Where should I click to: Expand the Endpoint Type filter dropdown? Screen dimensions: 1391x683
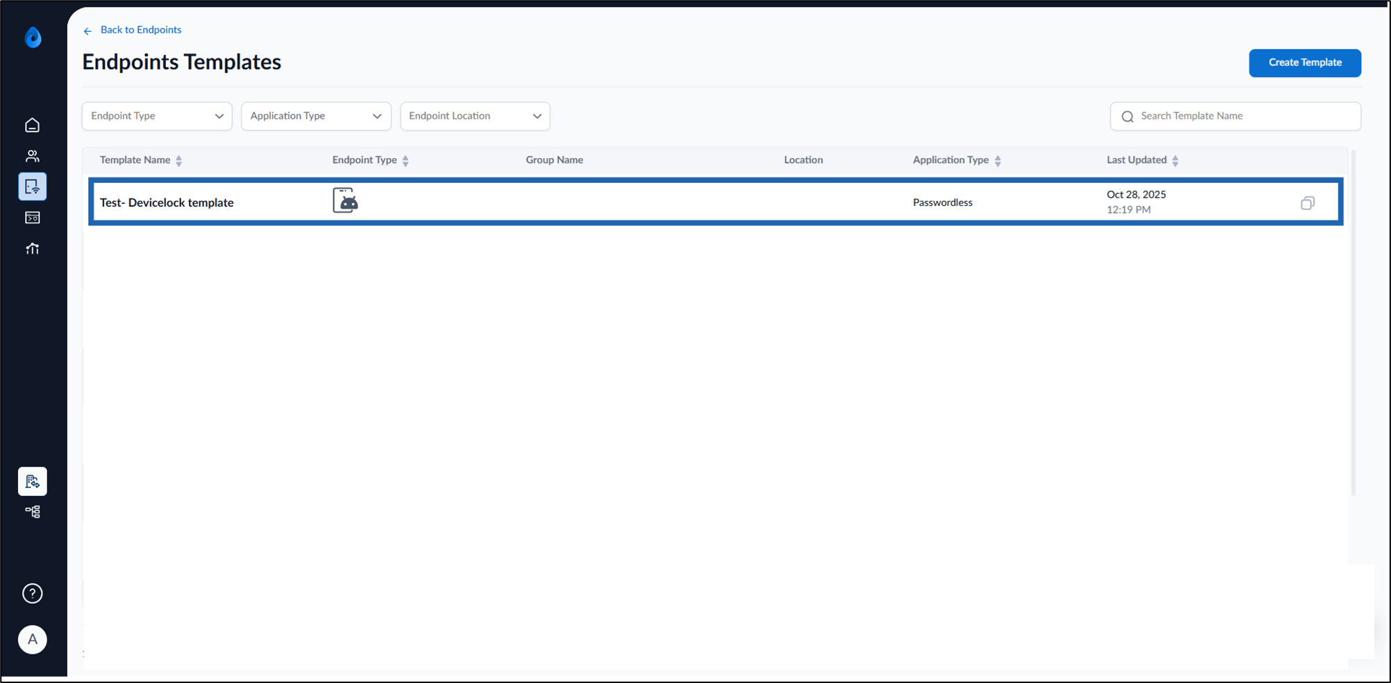(x=157, y=116)
